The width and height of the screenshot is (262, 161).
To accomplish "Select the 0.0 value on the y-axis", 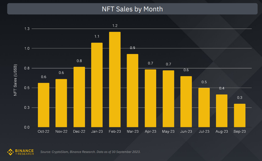I will pos(27,127).
